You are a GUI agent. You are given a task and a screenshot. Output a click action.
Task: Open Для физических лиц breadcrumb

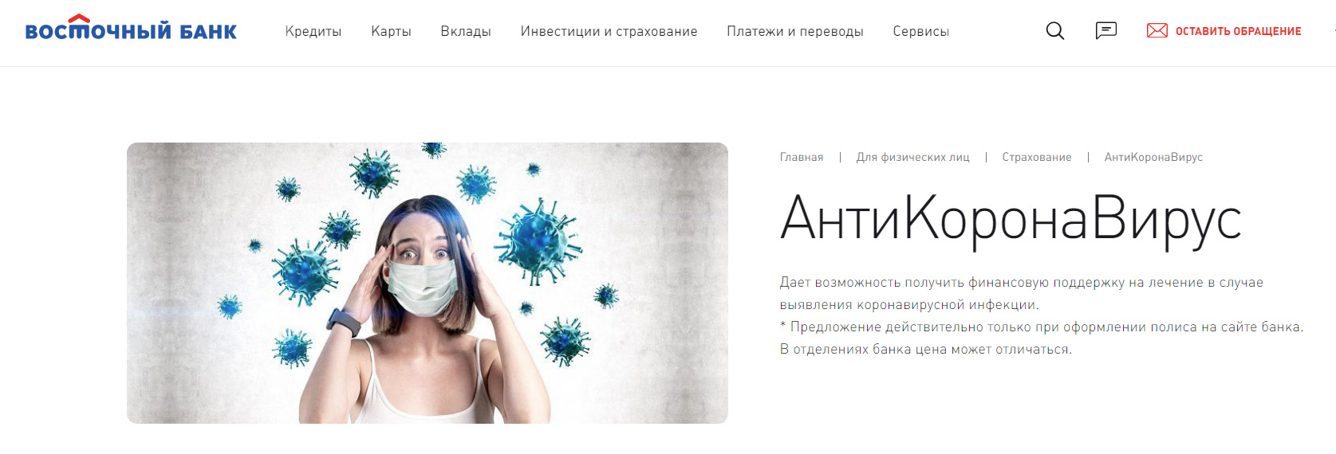pyautogui.click(x=913, y=157)
